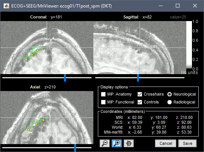This screenshot has width=204, height=152.
Task: Click the Save button
Action: (x=187, y=143)
